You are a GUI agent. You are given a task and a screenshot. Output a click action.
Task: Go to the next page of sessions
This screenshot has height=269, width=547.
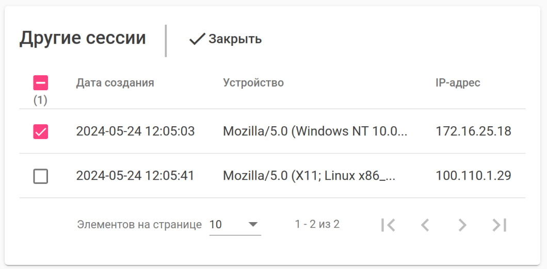(462, 225)
